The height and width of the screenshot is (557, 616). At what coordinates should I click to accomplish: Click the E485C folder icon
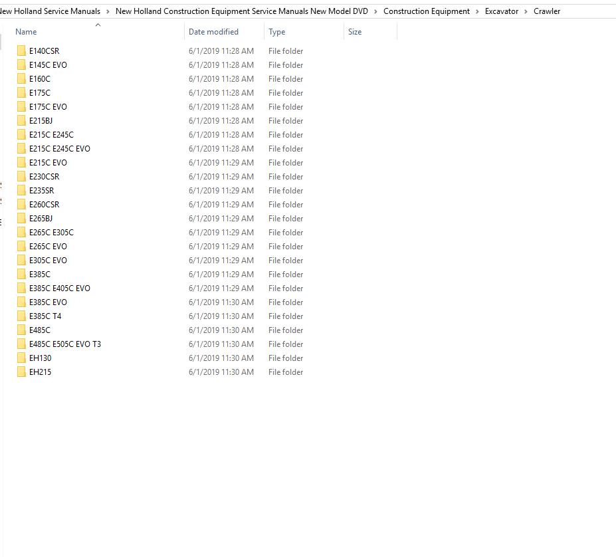(x=22, y=330)
